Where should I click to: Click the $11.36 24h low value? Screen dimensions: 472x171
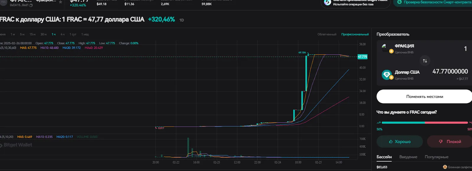pos(129,4)
